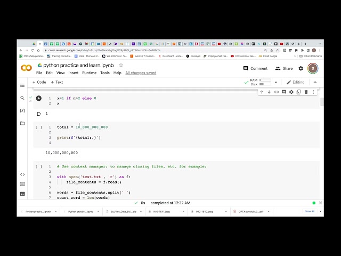This screenshot has width=341, height=256.
Task: Open the table of contents sidebar icon
Action: click(x=22, y=85)
